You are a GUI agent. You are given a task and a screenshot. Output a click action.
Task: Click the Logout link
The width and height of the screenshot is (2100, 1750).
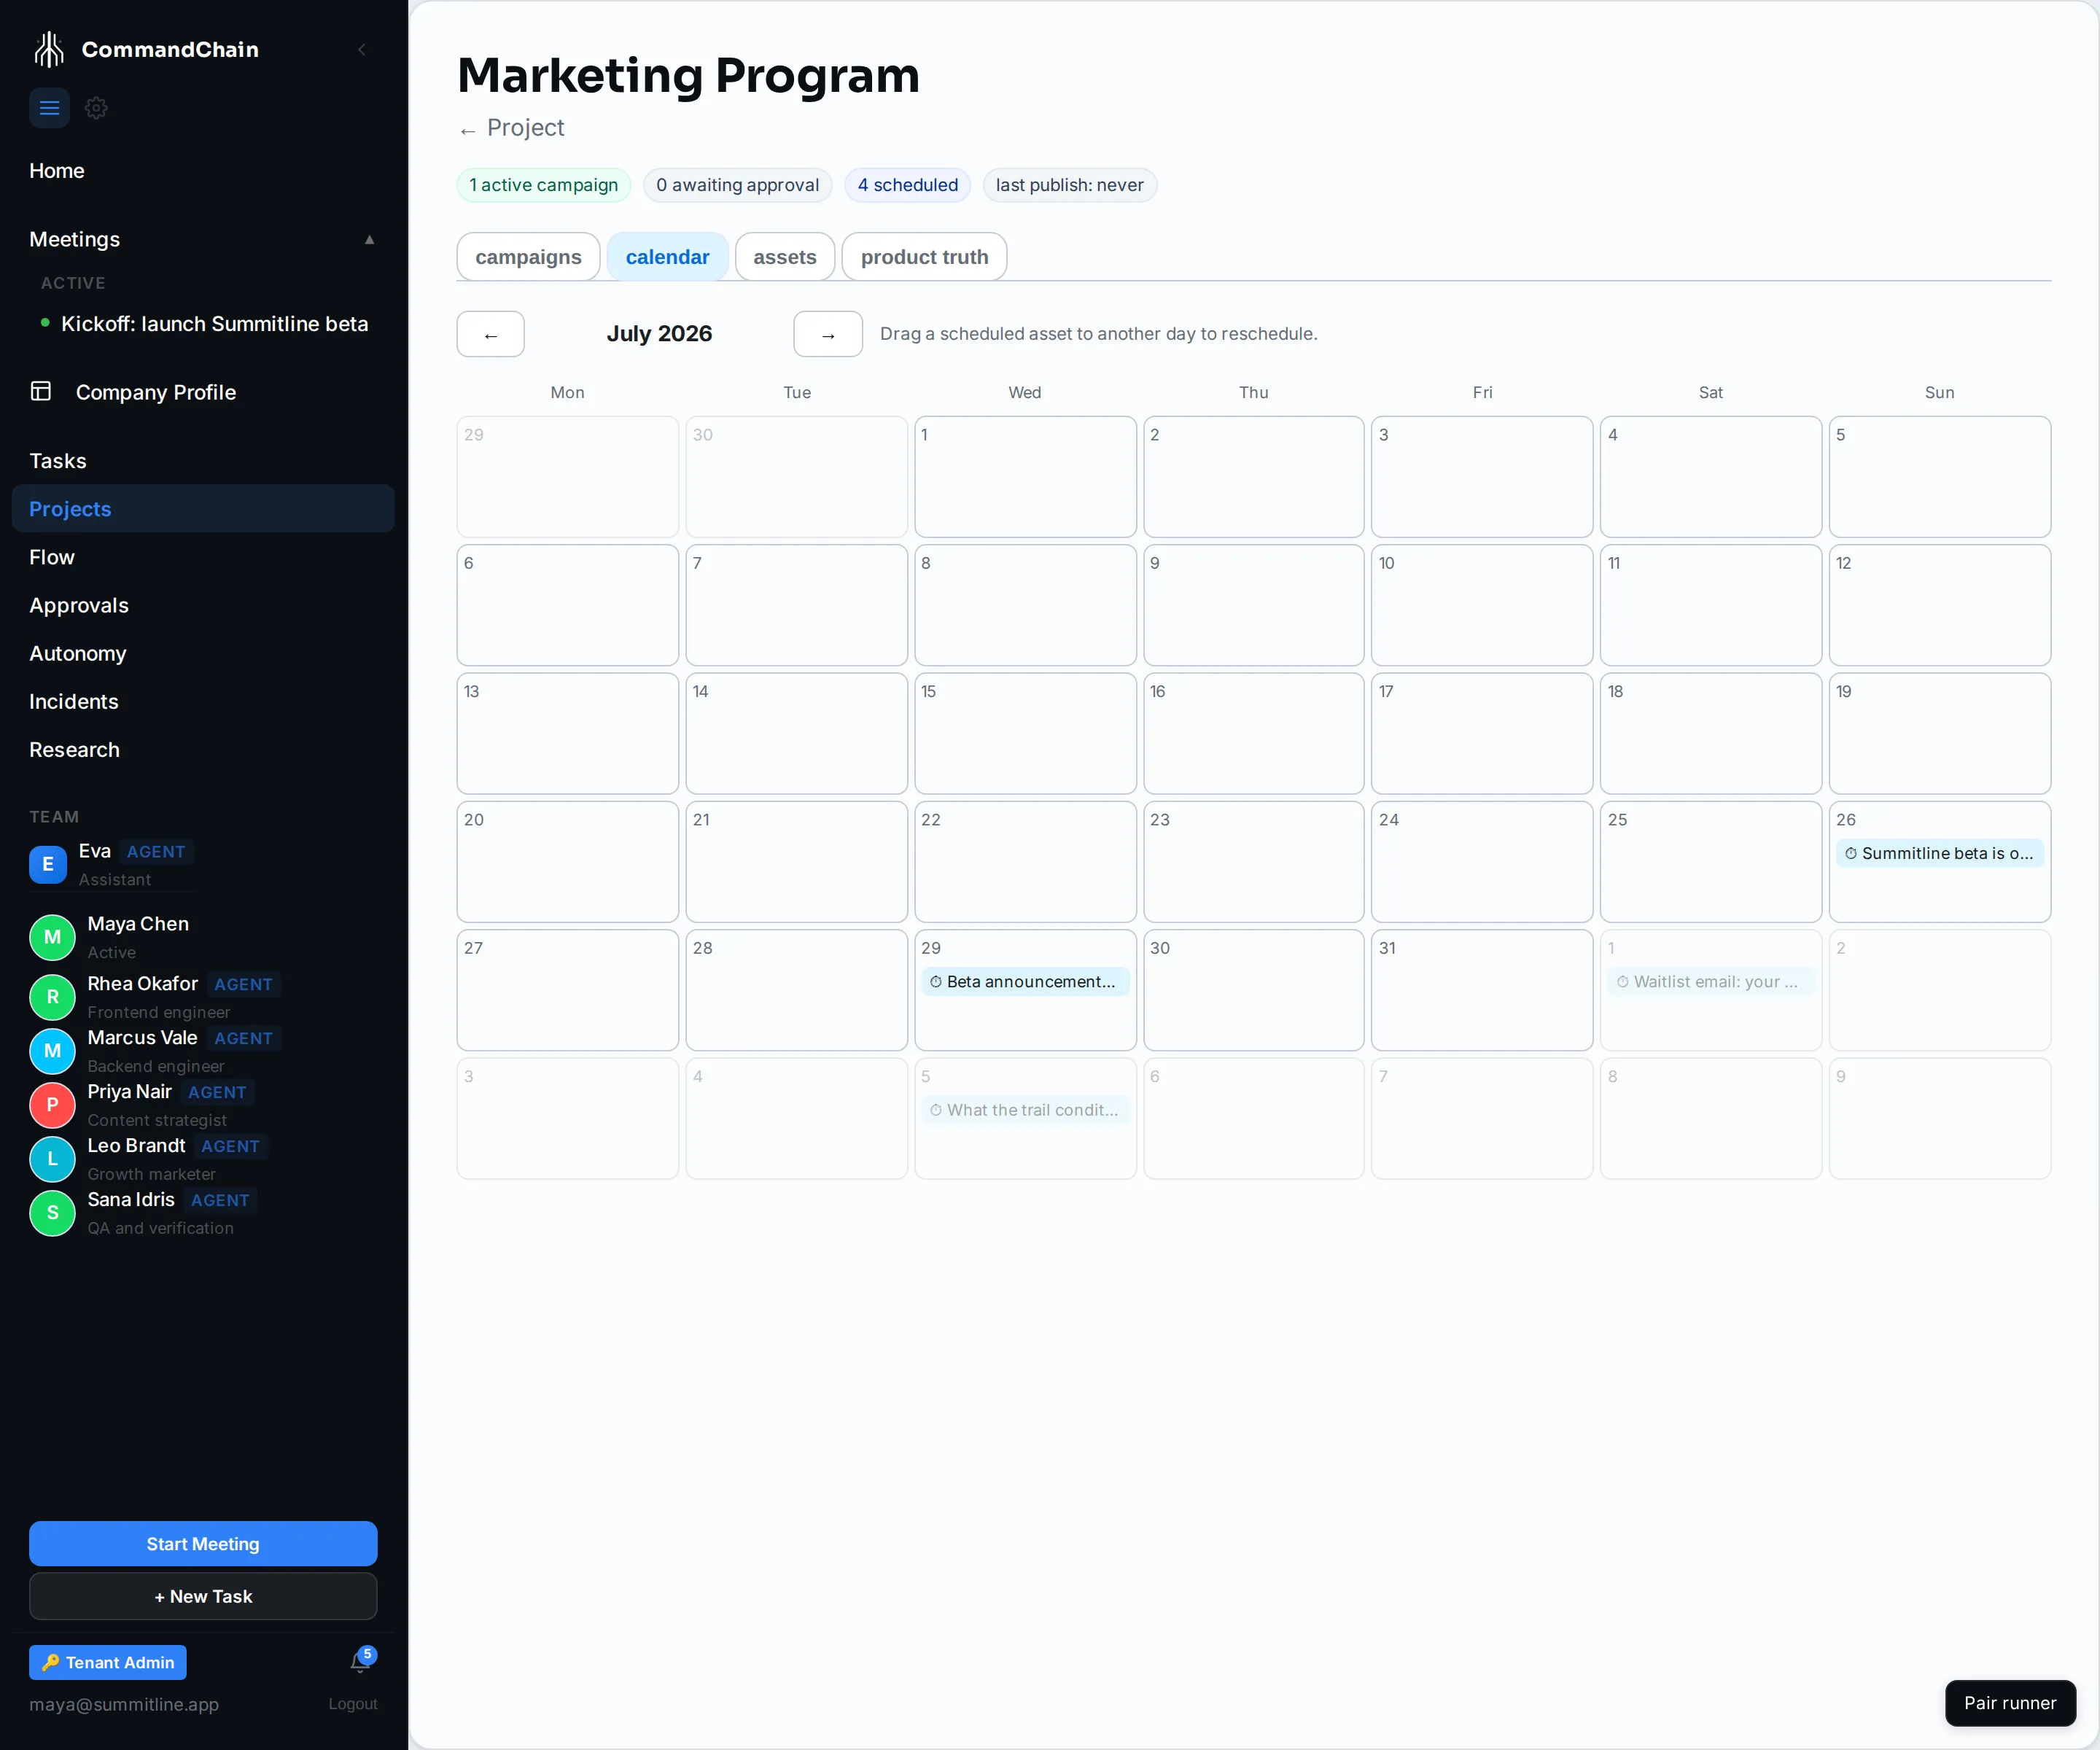point(353,1704)
